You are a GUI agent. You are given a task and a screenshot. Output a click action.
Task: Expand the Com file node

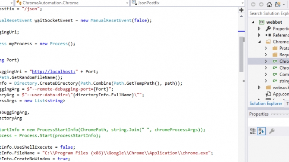tap(266, 74)
